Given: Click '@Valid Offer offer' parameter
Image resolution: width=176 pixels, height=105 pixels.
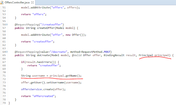Looking at the screenshot, I should pos(86,55).
